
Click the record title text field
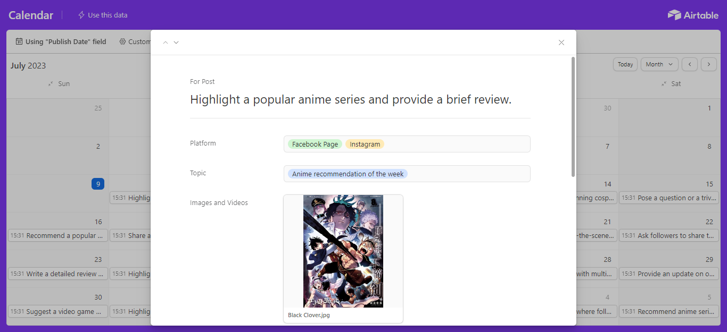[x=351, y=99]
